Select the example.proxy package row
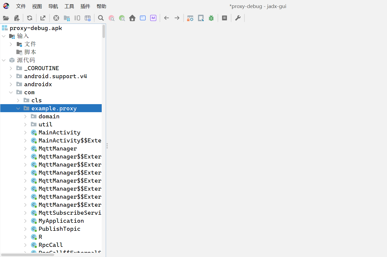This screenshot has height=257, width=387. pyautogui.click(x=51, y=108)
